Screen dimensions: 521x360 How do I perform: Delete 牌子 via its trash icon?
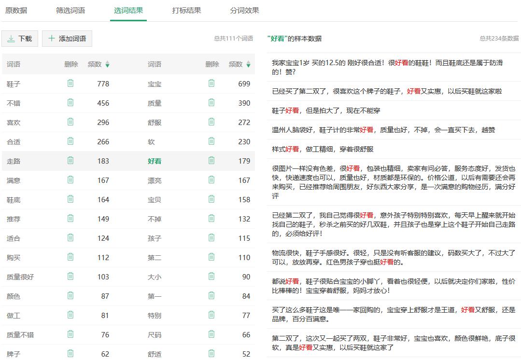point(70,354)
